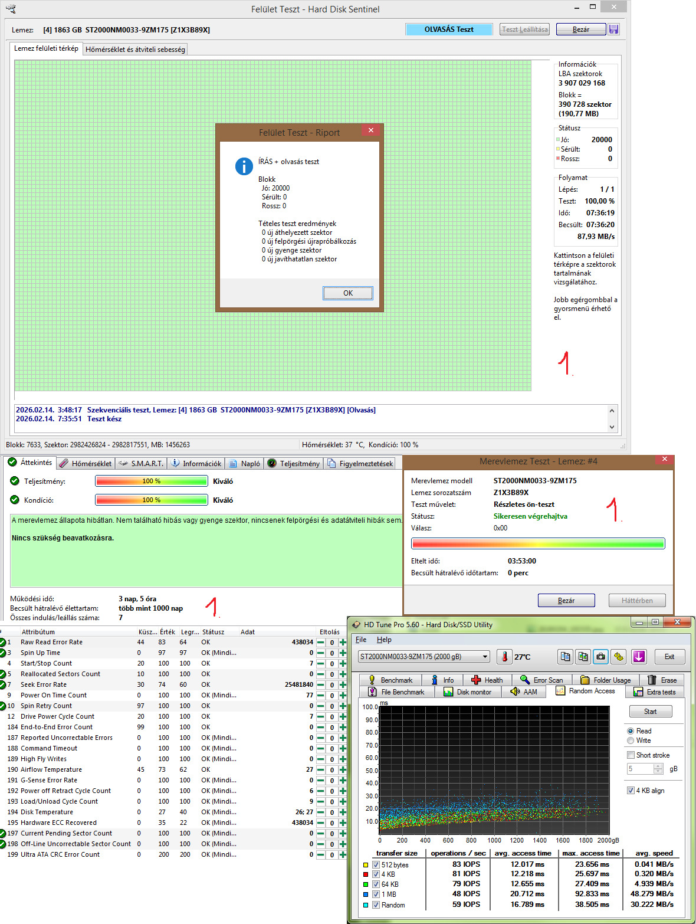Enable the Short stroke checkbox
The image size is (696, 924).
tap(631, 755)
